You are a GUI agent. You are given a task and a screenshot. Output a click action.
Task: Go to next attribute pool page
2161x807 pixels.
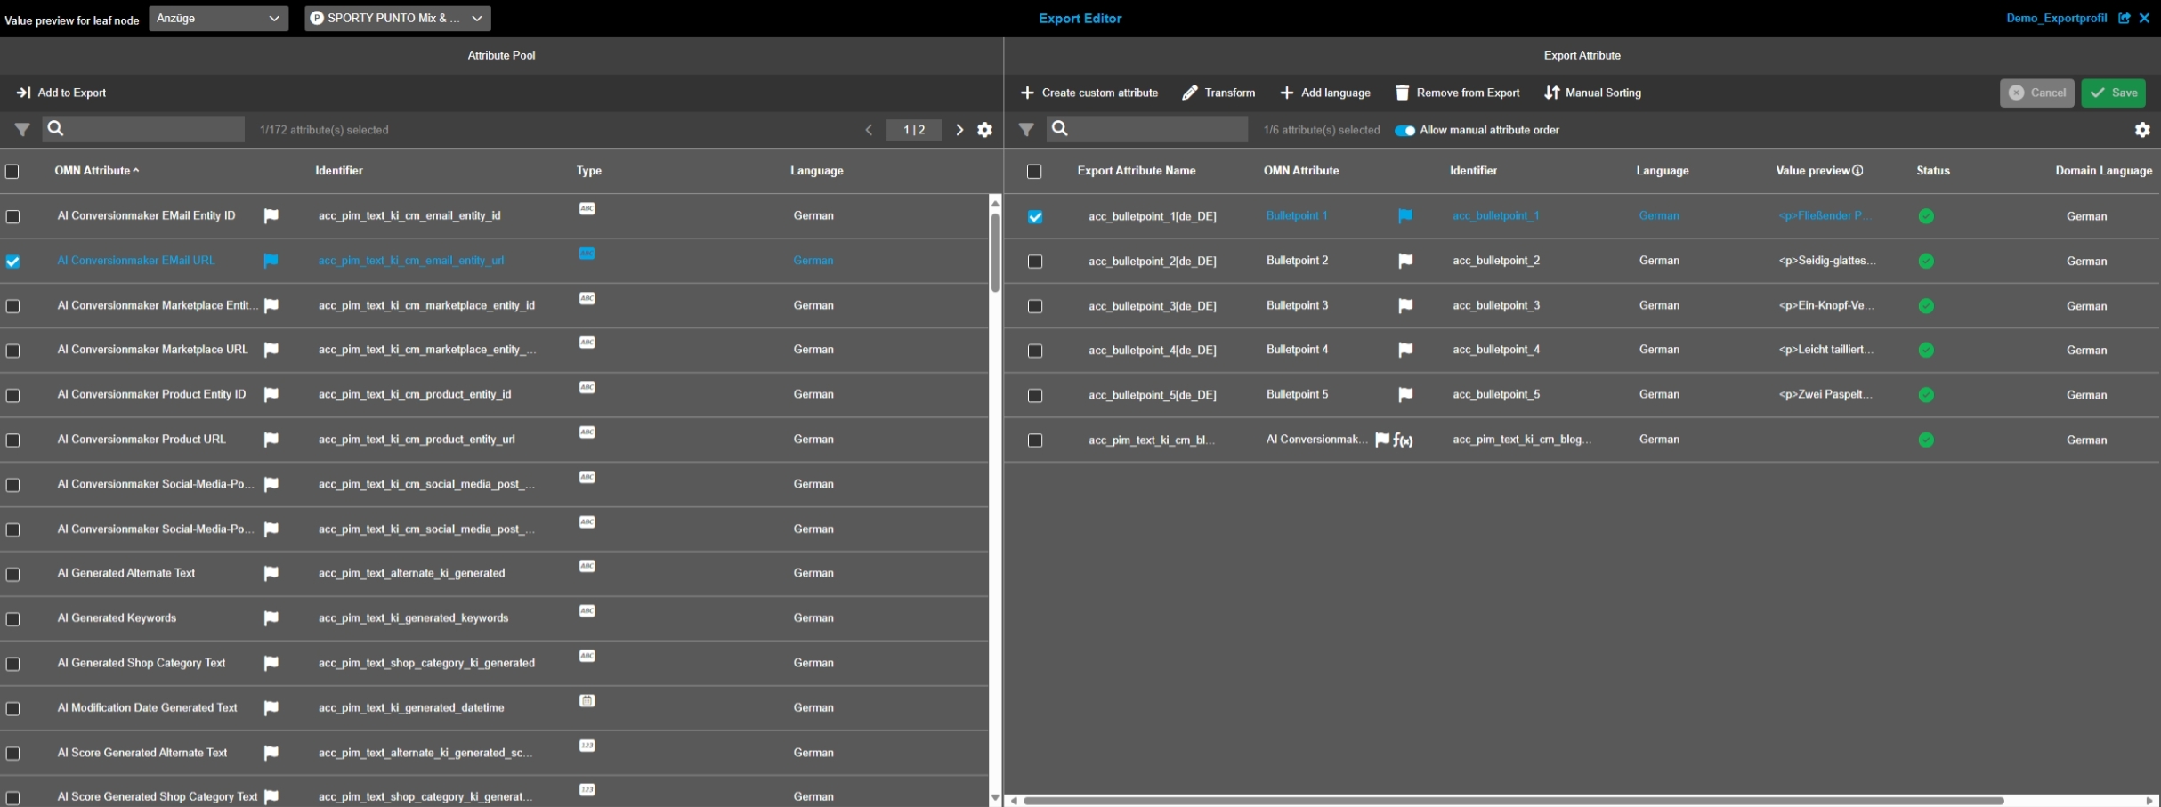click(959, 130)
